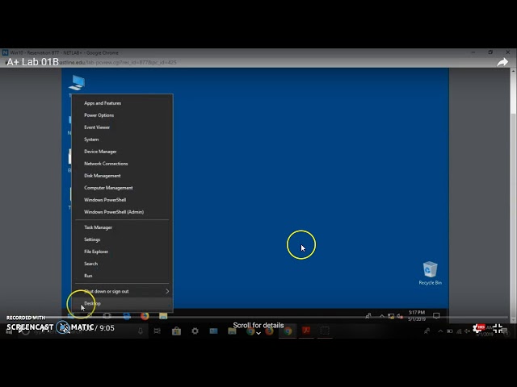
Task: Seek along the YouTube video progress bar
Action: pos(257,318)
